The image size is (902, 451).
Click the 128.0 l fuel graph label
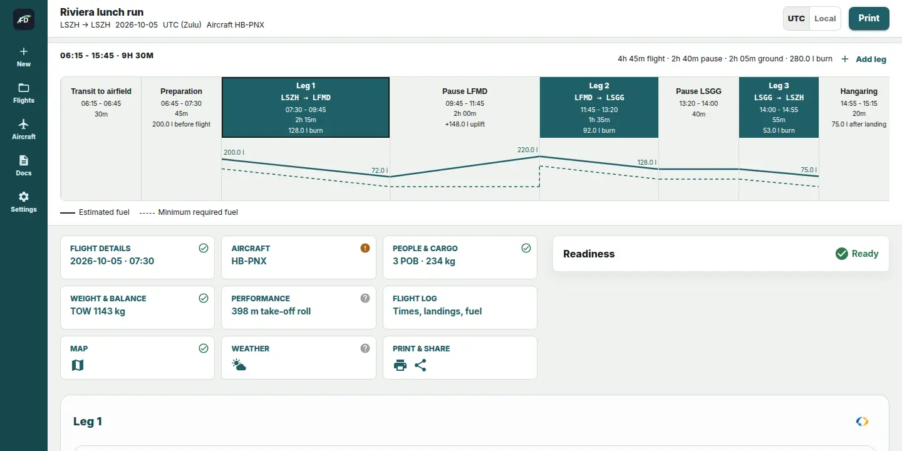[x=646, y=162]
